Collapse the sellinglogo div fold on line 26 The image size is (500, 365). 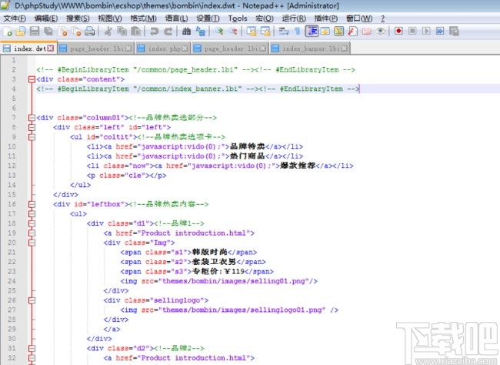(x=32, y=300)
